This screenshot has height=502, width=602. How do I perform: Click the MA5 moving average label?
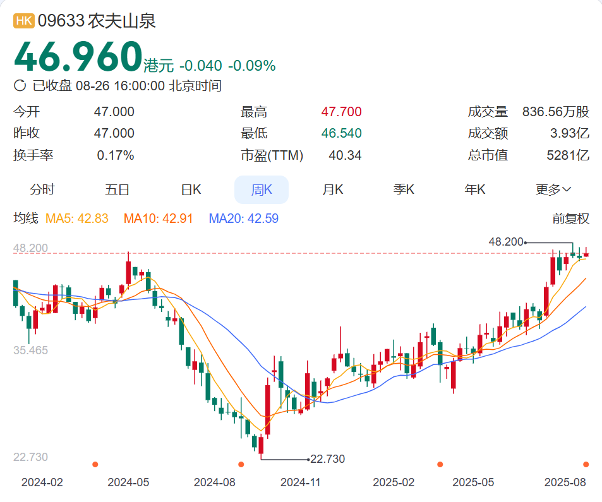pos(77,218)
